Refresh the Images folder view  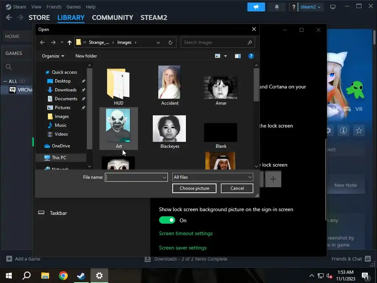coord(170,42)
